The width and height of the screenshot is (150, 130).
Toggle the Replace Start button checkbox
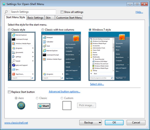click(x=9, y=92)
